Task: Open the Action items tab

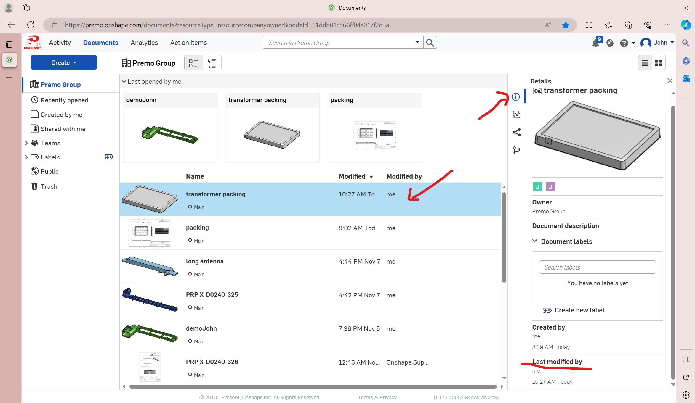Action: [x=188, y=43]
